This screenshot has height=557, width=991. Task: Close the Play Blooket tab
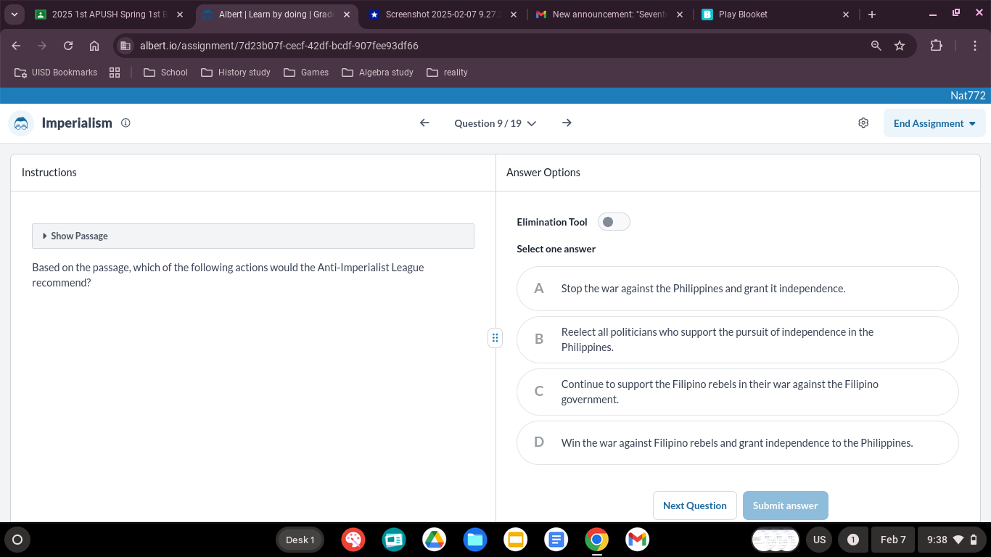pyautogui.click(x=846, y=15)
